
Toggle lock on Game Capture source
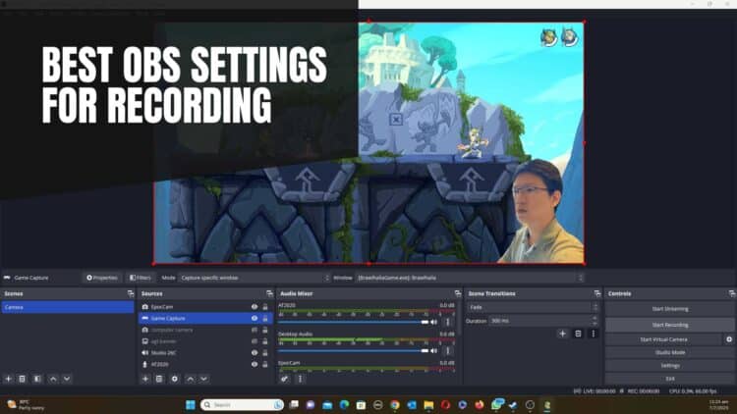265,318
